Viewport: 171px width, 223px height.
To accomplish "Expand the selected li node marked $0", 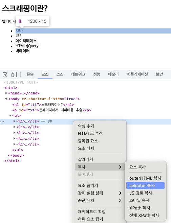I will [x=14, y=121].
